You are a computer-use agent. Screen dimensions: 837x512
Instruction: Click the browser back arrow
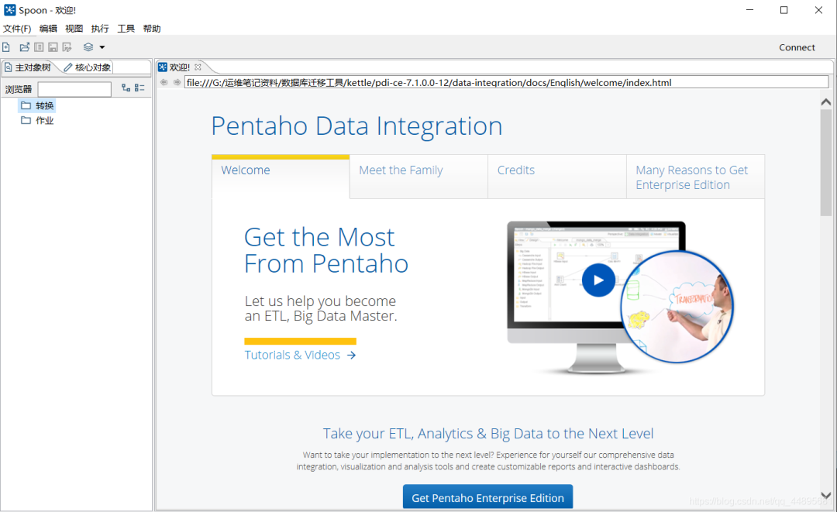[x=164, y=82]
